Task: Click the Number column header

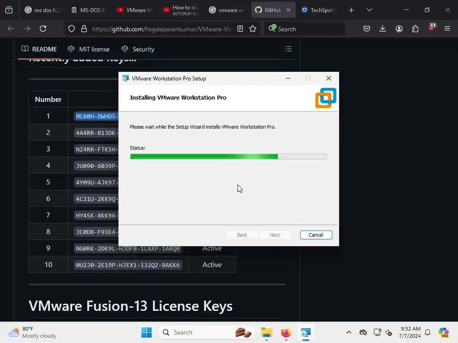Action: (48, 100)
